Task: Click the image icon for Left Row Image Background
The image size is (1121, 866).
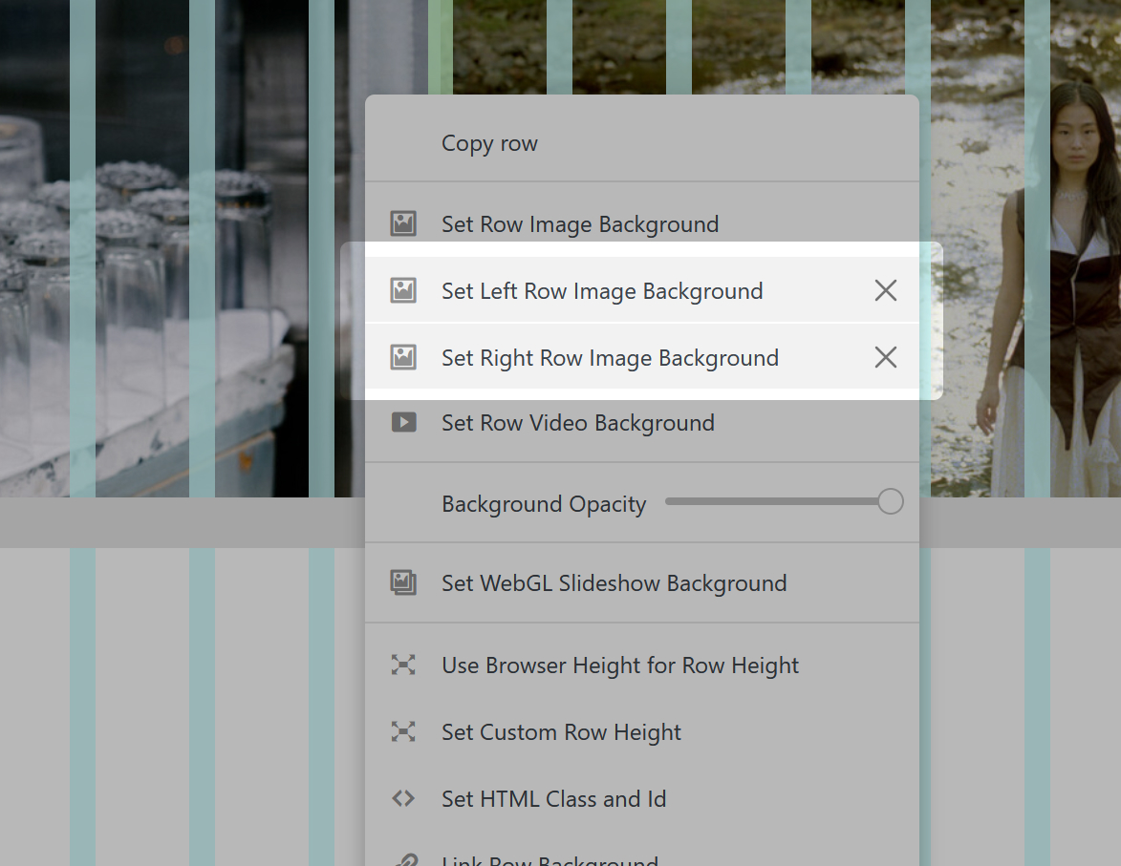Action: [x=403, y=291]
